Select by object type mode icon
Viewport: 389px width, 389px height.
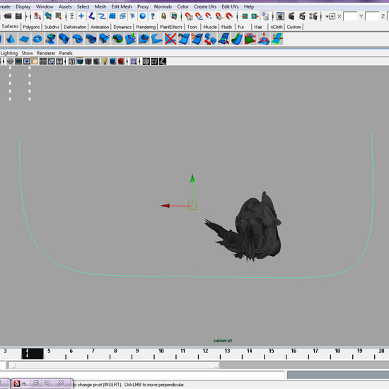coord(48,16)
